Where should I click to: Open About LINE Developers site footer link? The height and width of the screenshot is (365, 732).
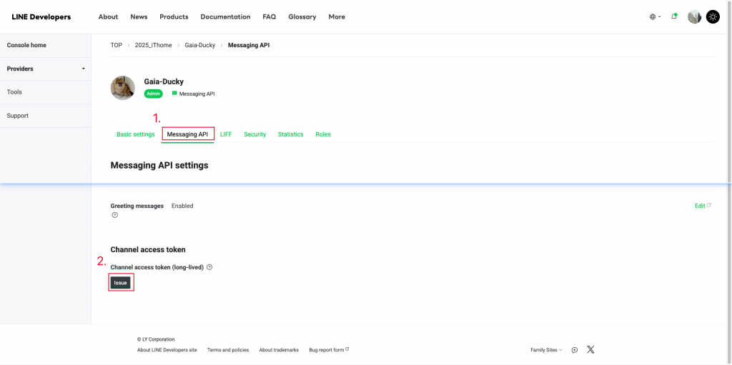click(167, 350)
